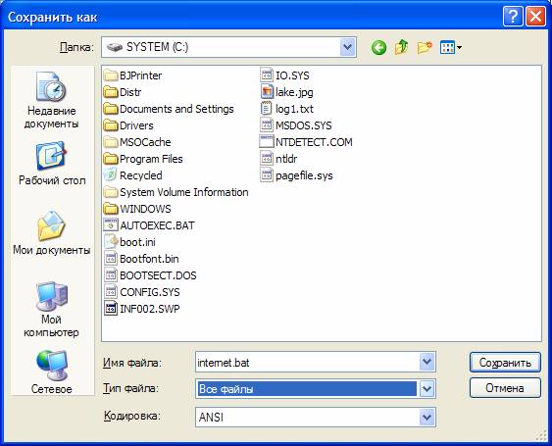552x446 pixels.
Task: Click the Сохранить button
Action: coord(505,363)
